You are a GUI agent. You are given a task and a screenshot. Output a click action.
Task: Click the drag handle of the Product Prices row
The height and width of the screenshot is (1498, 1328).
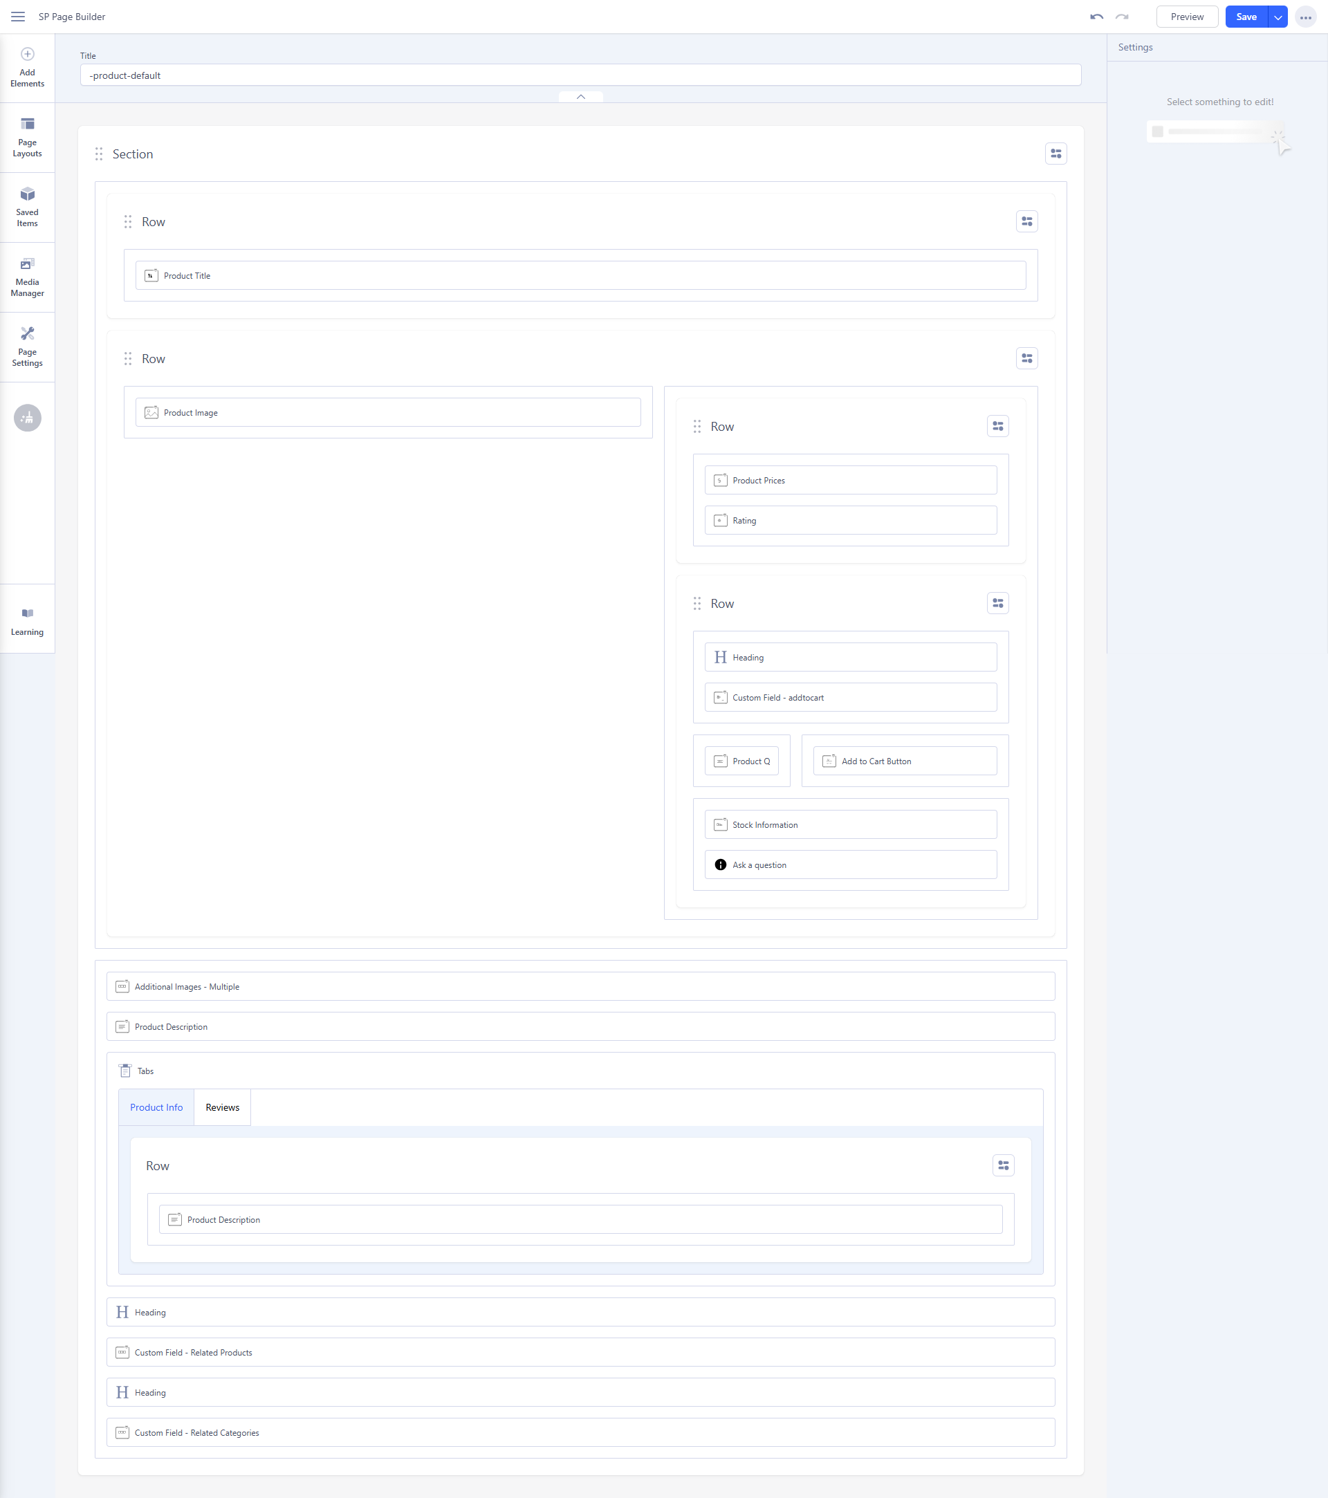[697, 427]
